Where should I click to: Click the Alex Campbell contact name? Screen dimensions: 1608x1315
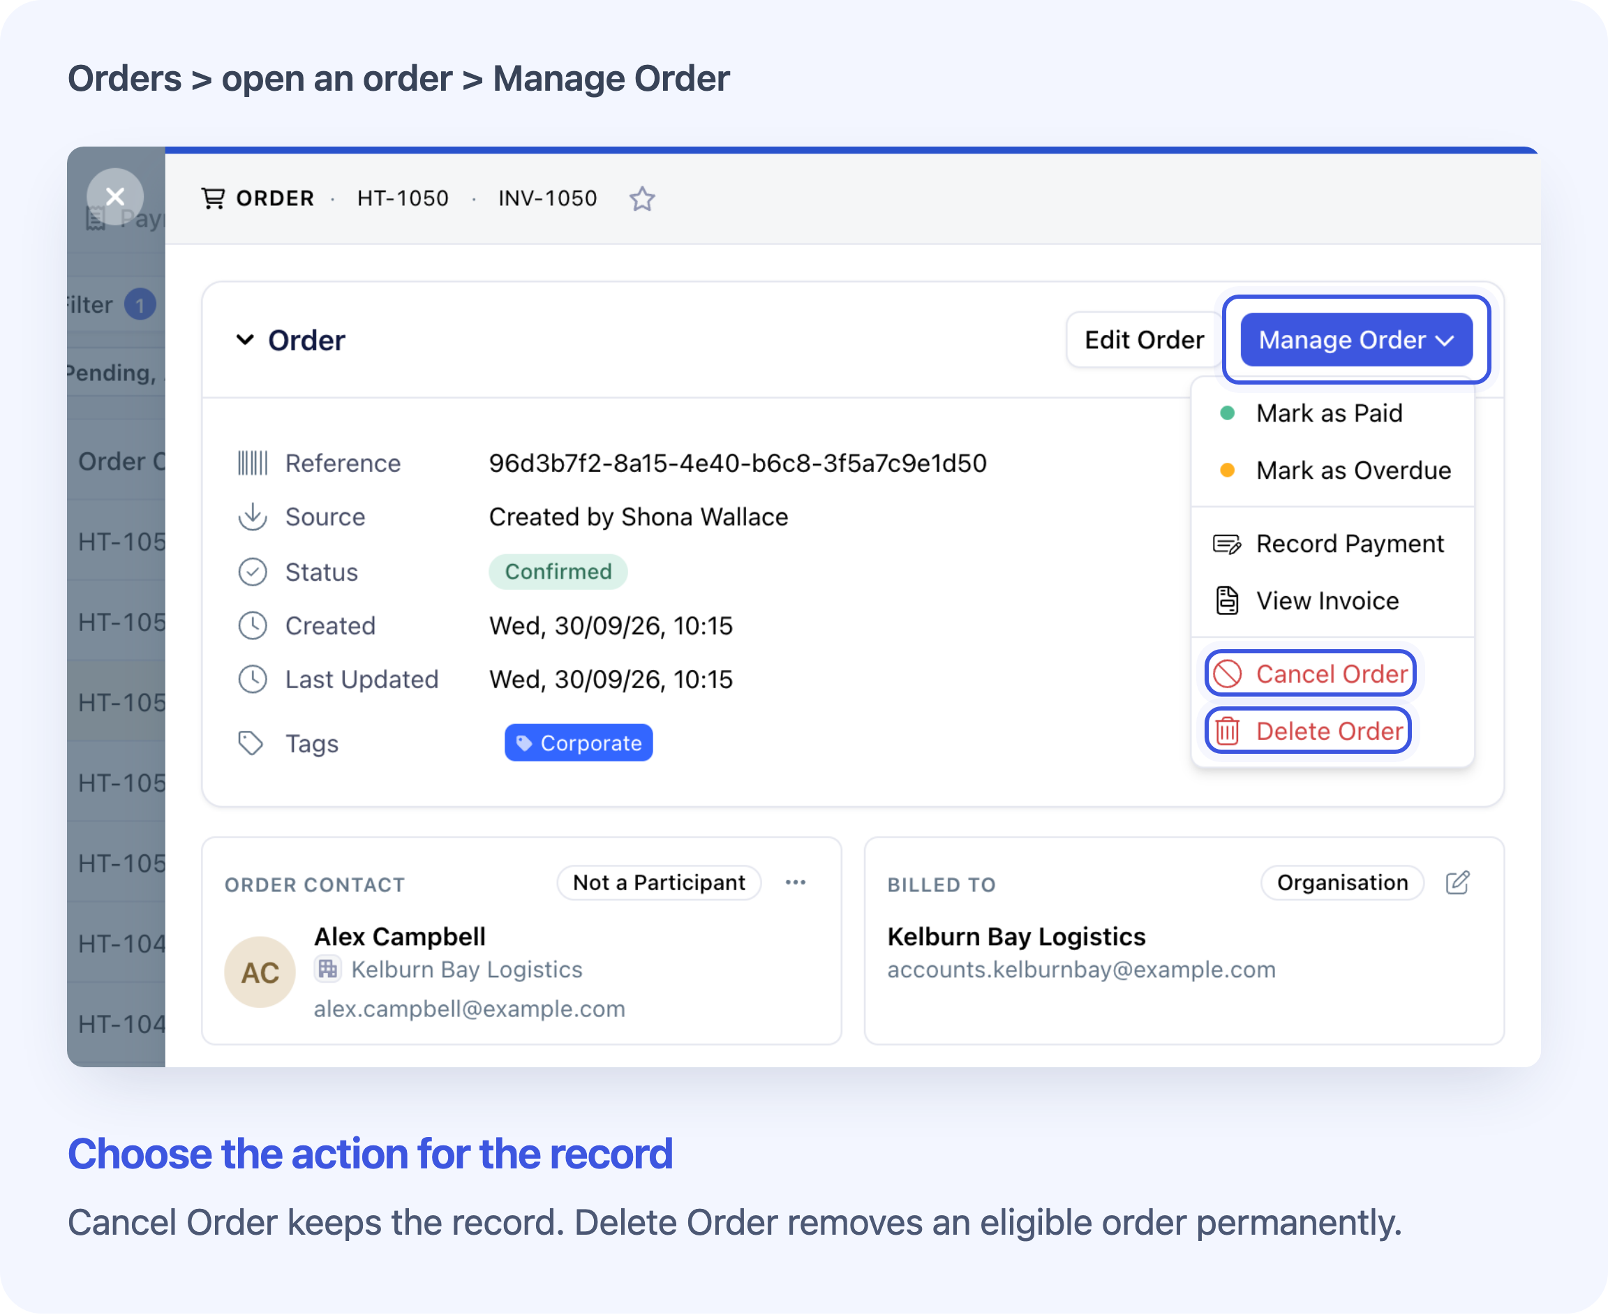400,937
